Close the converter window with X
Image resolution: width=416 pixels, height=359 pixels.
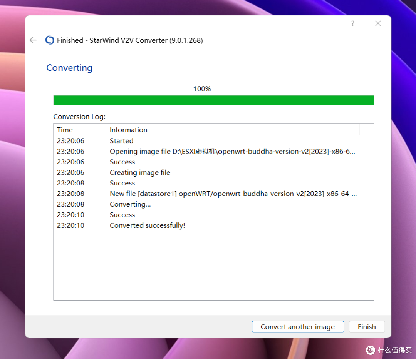378,23
